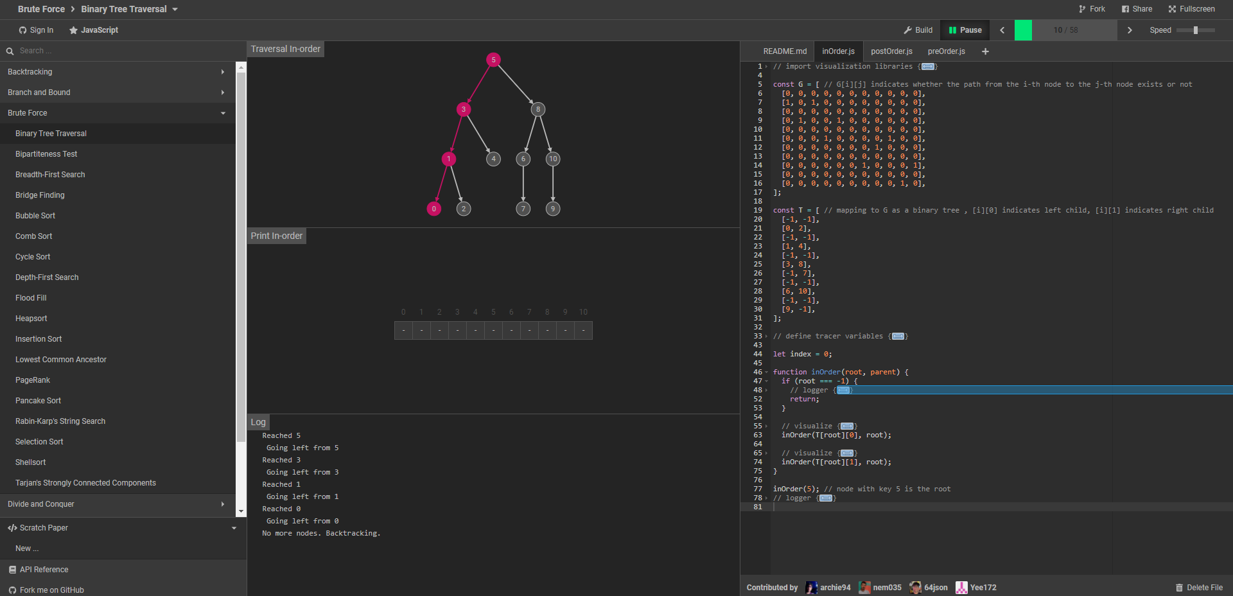Switch to the postOrder.js tab

coord(891,51)
